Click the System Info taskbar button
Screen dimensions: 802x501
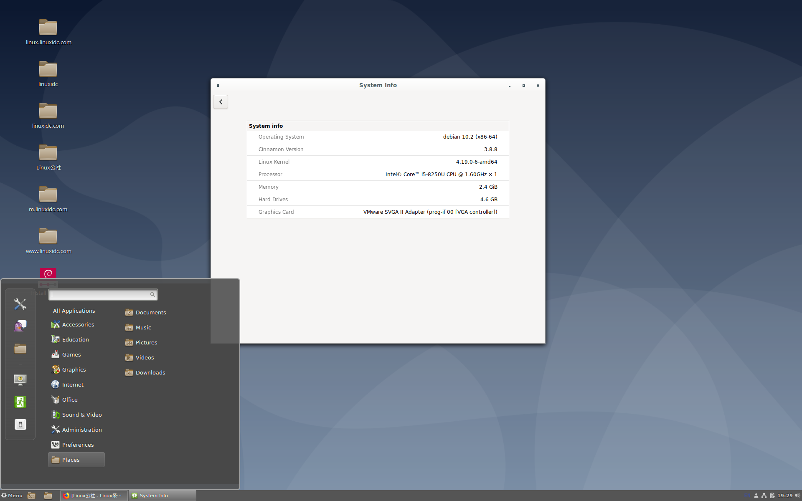click(x=162, y=496)
